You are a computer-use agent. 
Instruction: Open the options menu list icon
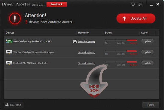pos(140,4)
